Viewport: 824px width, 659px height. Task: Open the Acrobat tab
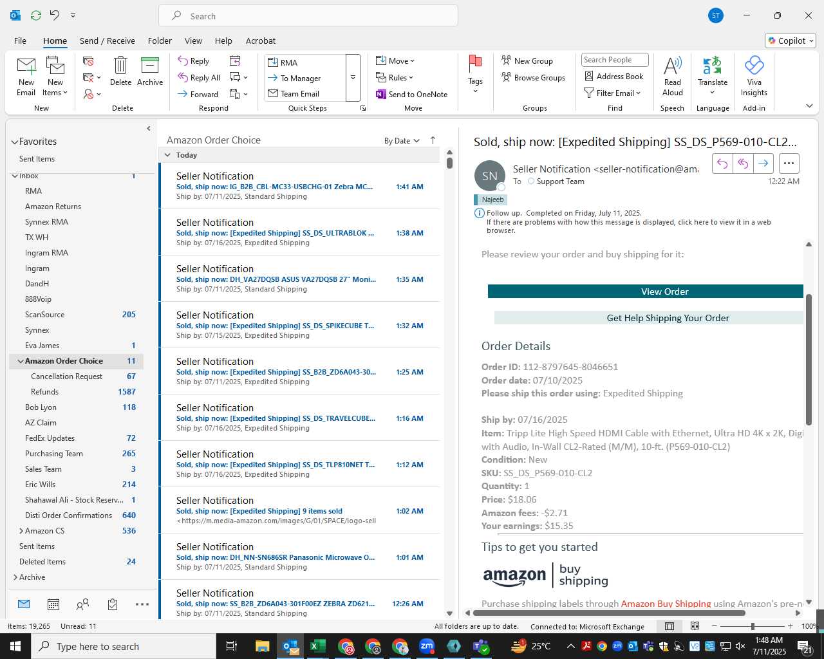(261, 41)
